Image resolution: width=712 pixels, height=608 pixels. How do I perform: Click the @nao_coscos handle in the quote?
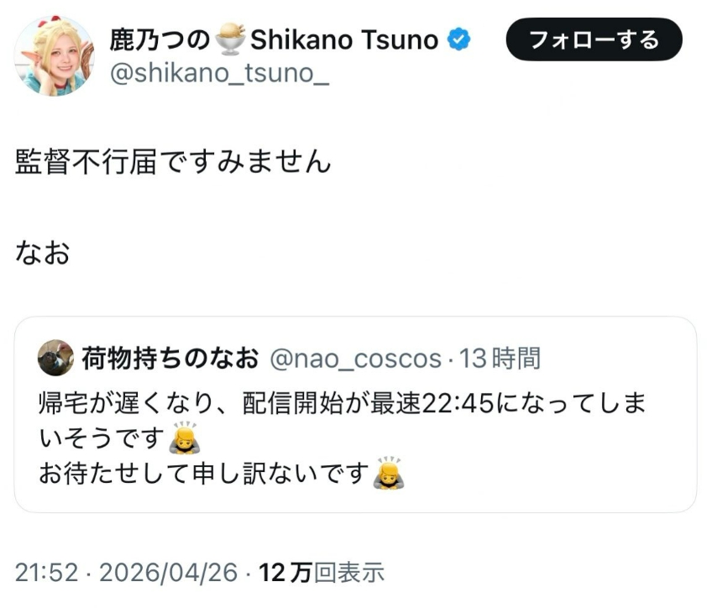pos(355,359)
